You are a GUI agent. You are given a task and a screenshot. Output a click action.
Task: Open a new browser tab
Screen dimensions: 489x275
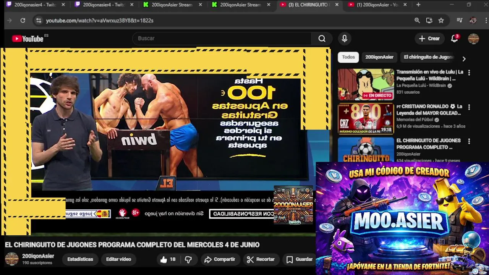418,5
